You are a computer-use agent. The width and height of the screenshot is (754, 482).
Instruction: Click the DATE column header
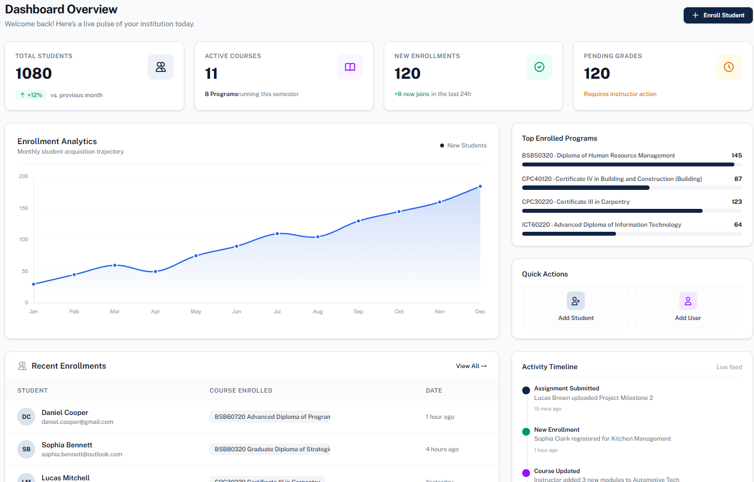(434, 390)
